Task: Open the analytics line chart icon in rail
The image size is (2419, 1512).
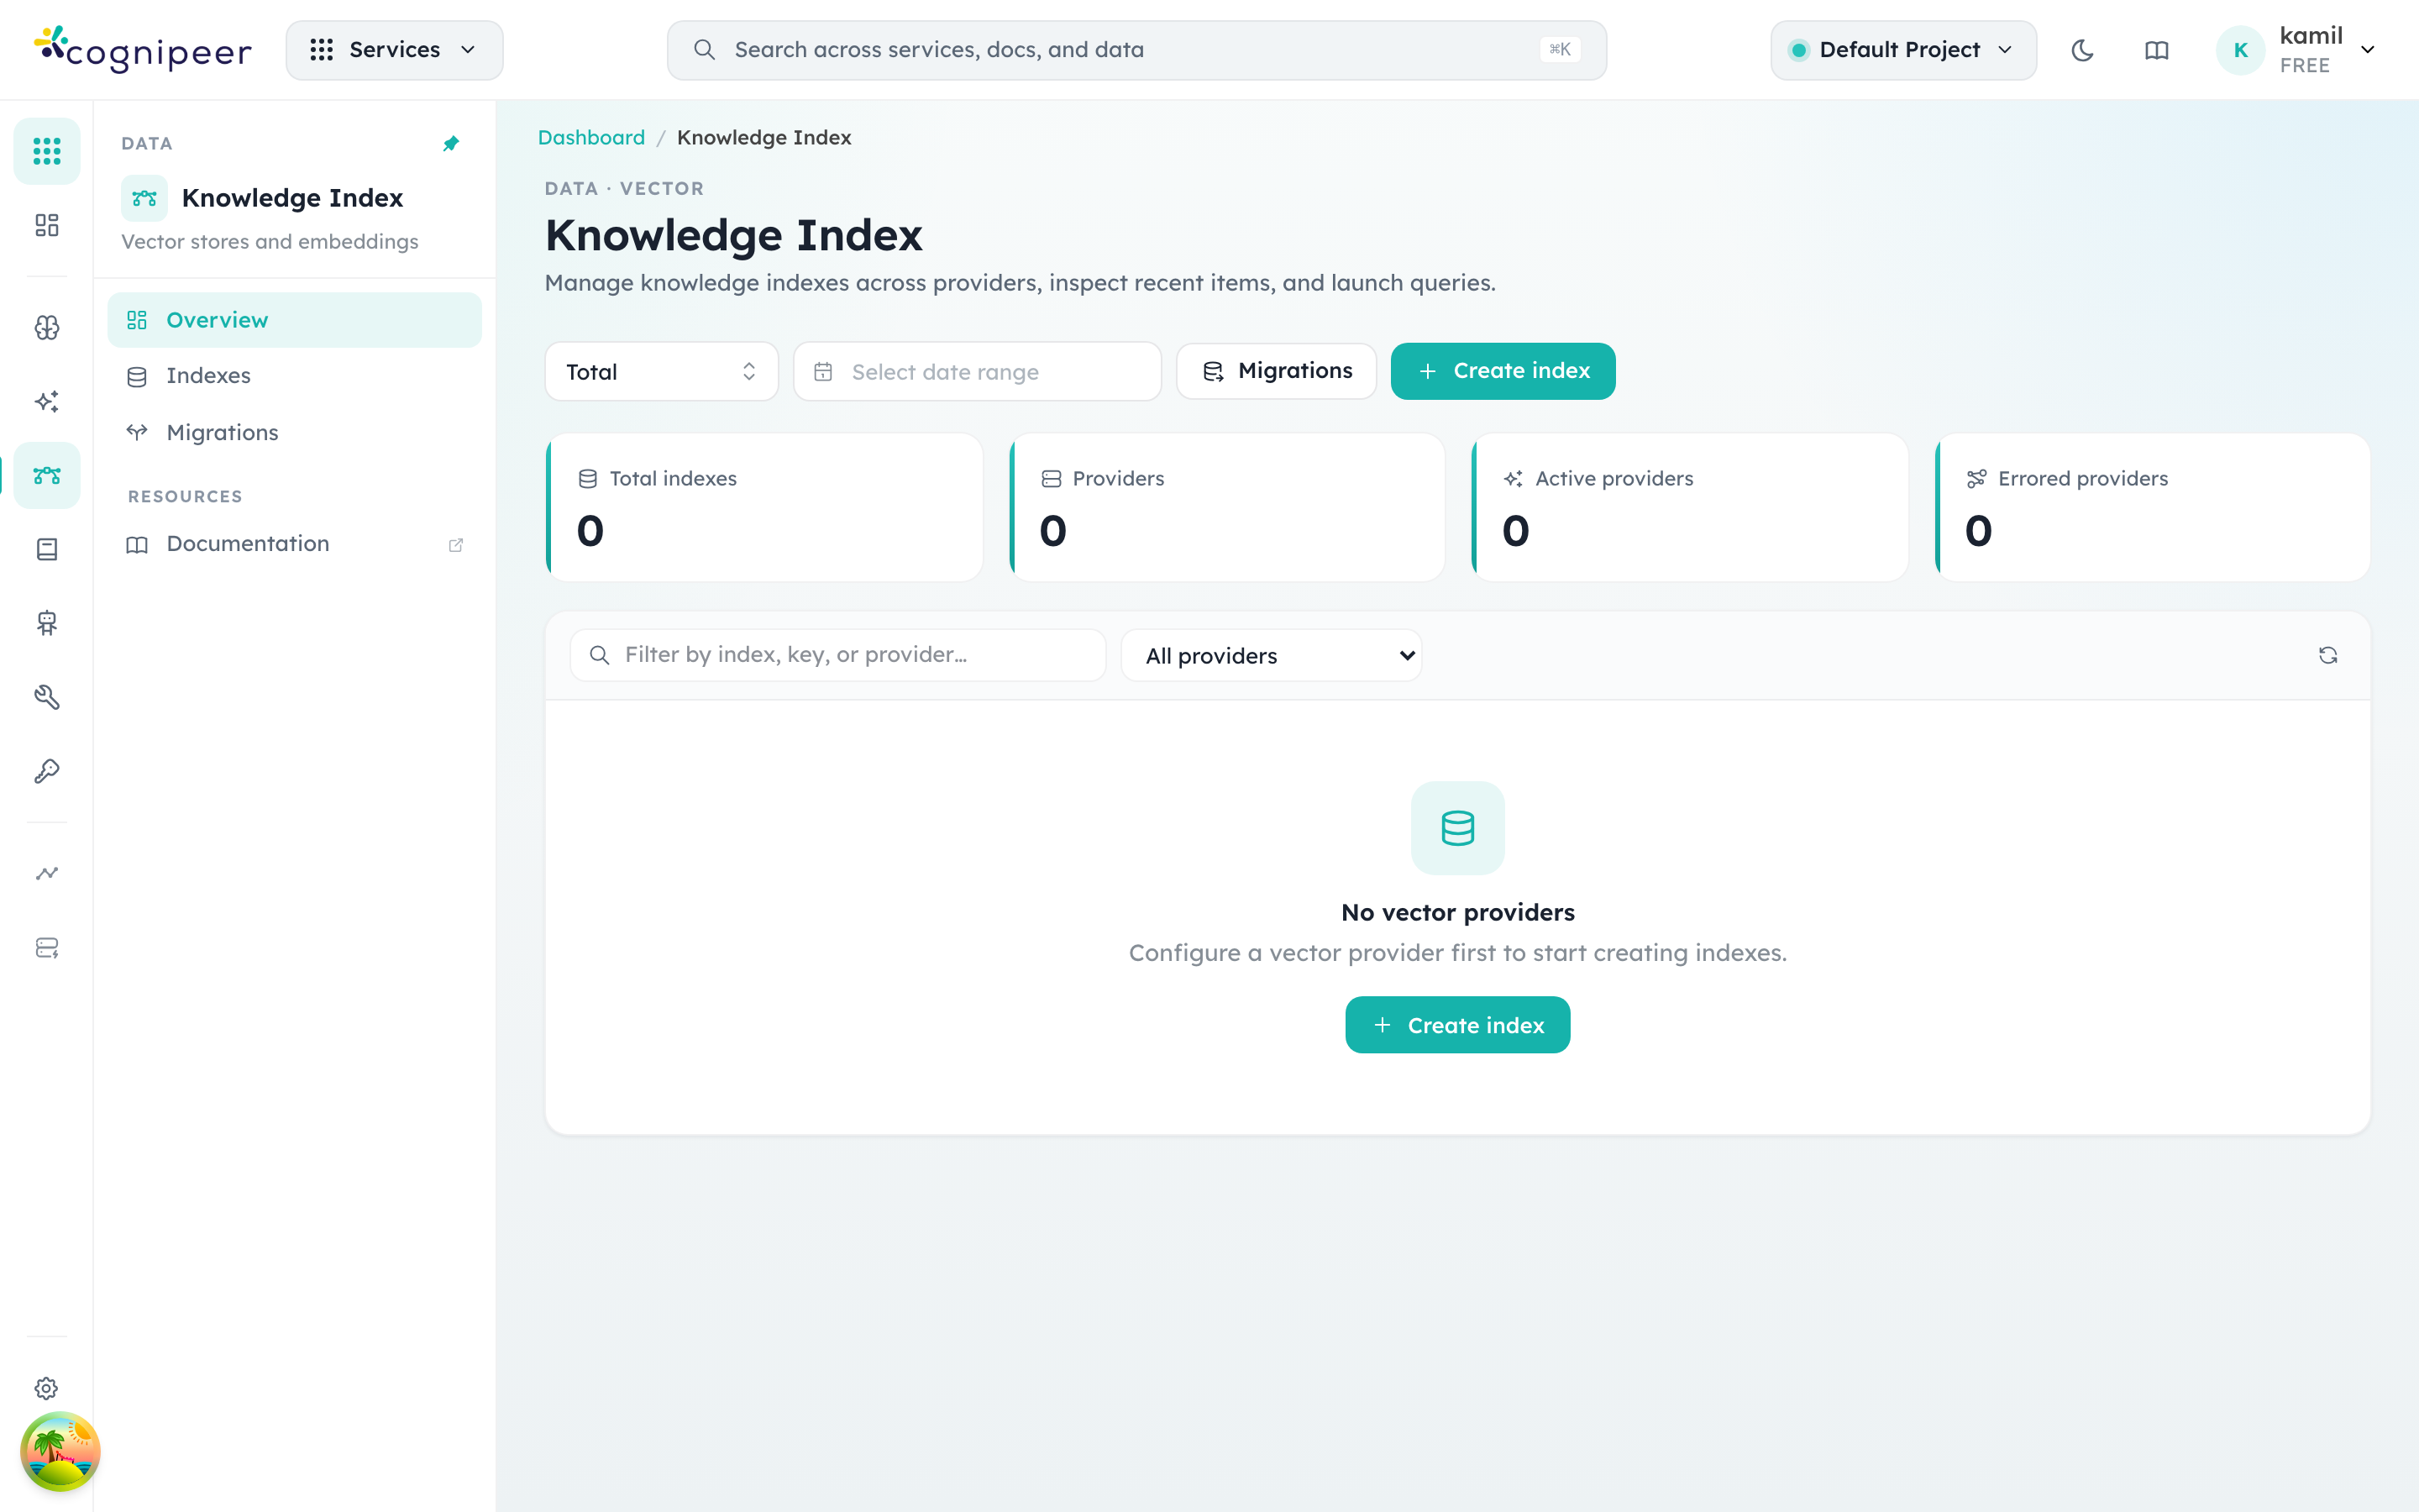Action: tap(47, 873)
